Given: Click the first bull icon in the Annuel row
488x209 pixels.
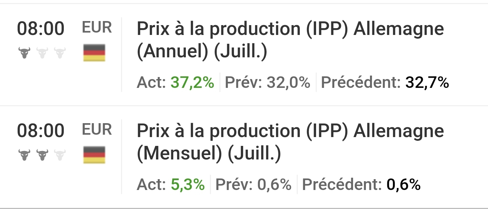Looking at the screenshot, I should [24, 53].
